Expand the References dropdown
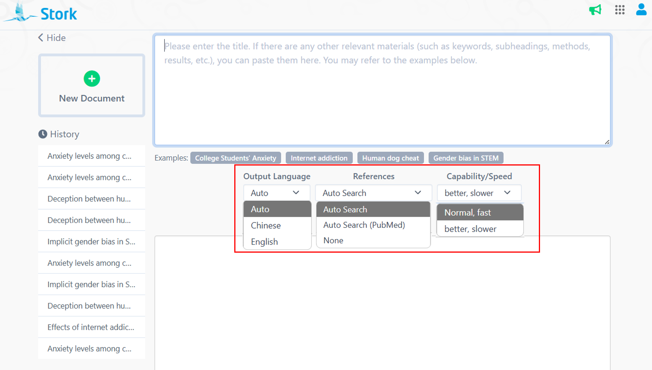The image size is (652, 370). pyautogui.click(x=373, y=193)
